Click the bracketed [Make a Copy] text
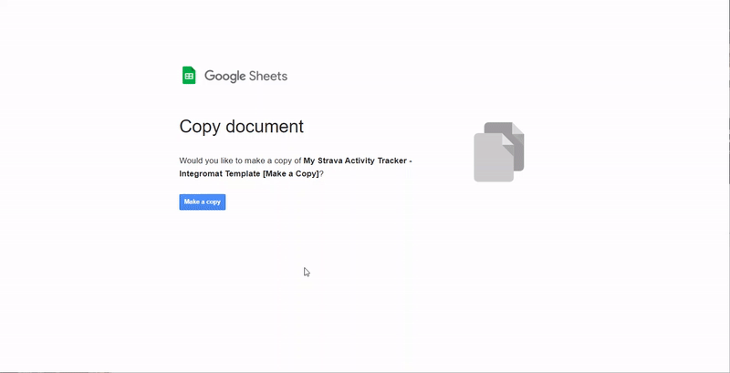Image resolution: width=730 pixels, height=373 pixels. tap(290, 173)
